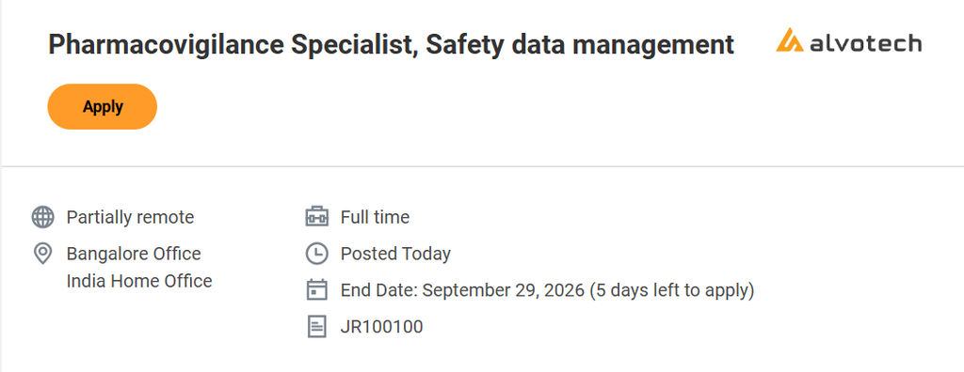
Task: Select the Bangalore Office location text
Action: pos(134,254)
